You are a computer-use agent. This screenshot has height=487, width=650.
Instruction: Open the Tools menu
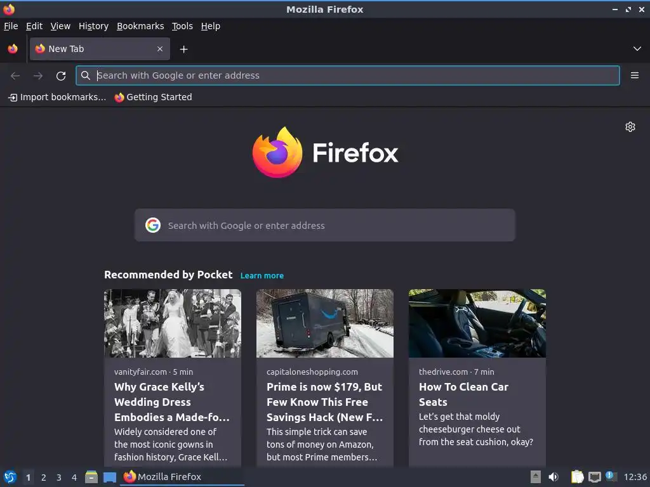tap(182, 26)
